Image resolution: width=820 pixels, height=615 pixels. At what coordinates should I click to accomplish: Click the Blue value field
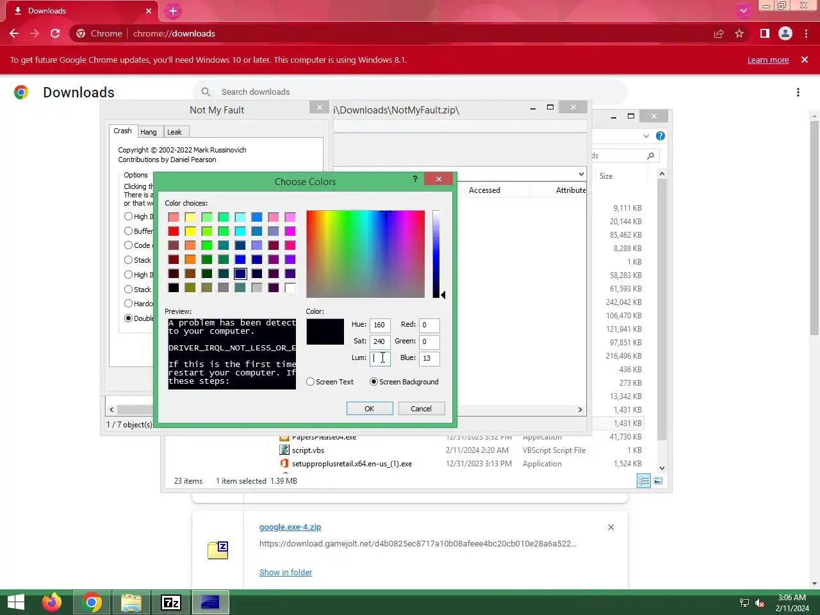click(429, 358)
